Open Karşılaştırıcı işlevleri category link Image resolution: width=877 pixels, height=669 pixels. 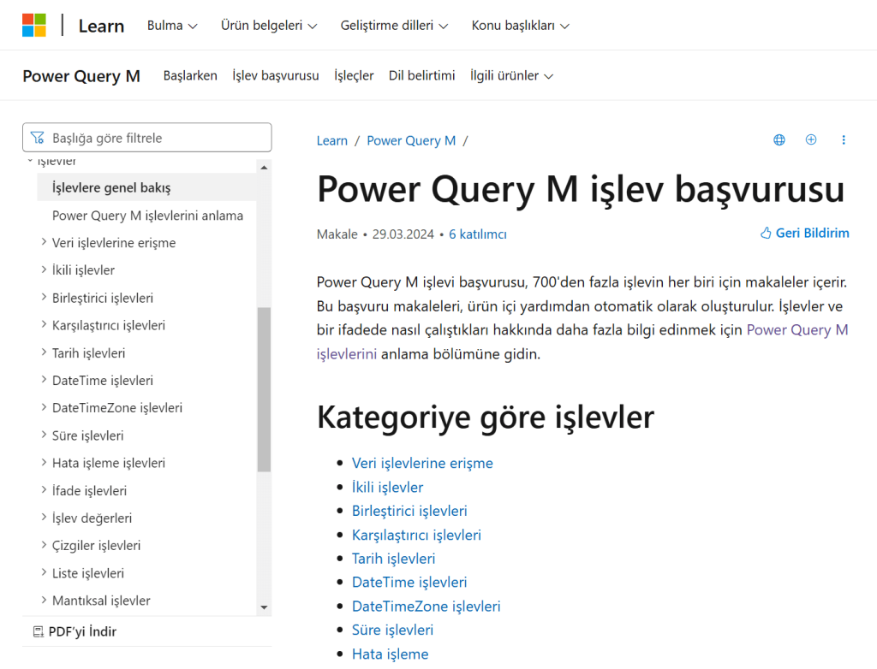(x=416, y=535)
